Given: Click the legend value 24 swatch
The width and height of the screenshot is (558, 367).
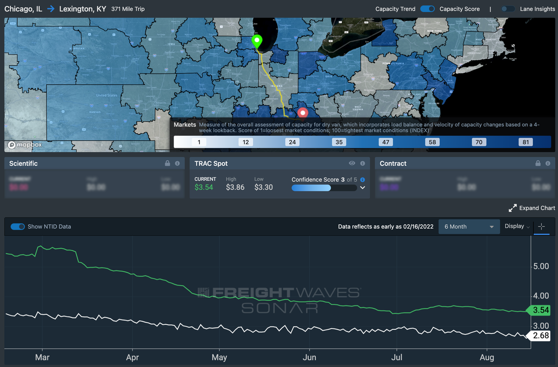Looking at the screenshot, I should (x=292, y=142).
